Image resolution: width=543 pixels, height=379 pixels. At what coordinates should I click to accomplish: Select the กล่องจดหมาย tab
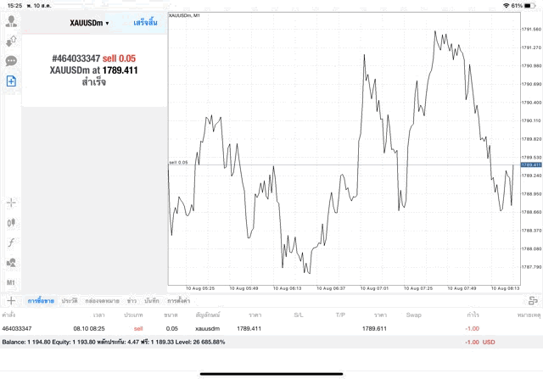point(102,301)
